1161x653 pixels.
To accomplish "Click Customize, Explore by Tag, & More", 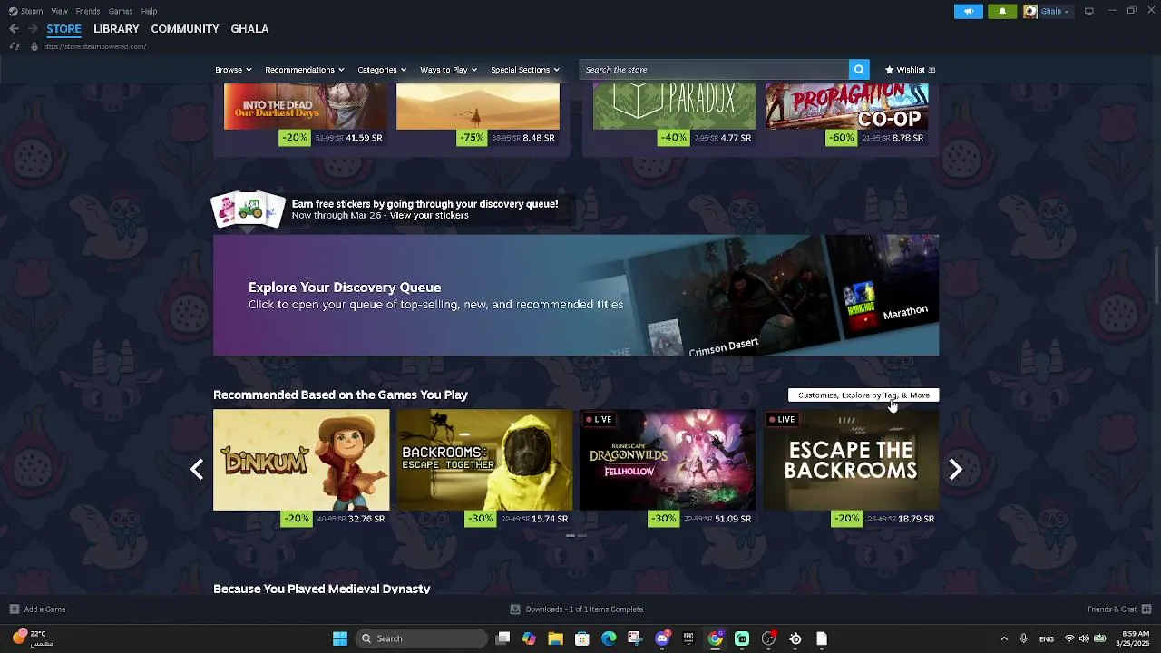I will tap(863, 395).
